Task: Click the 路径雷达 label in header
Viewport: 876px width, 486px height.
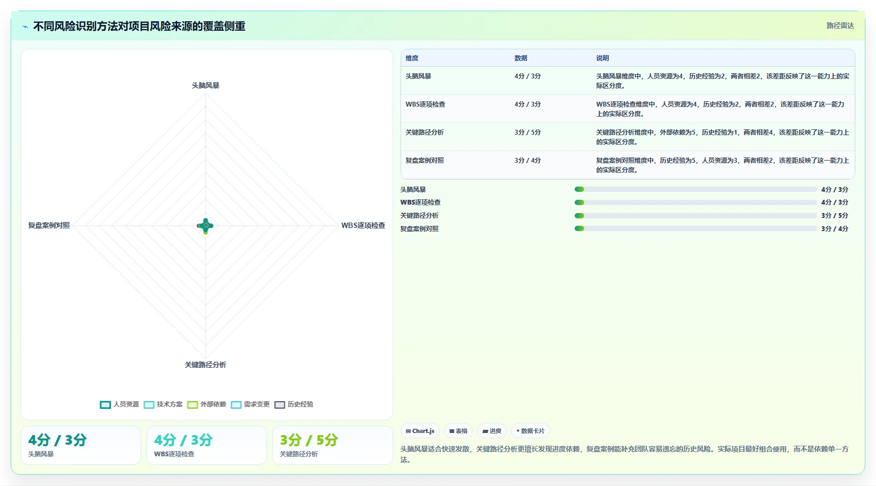Action: (x=840, y=25)
